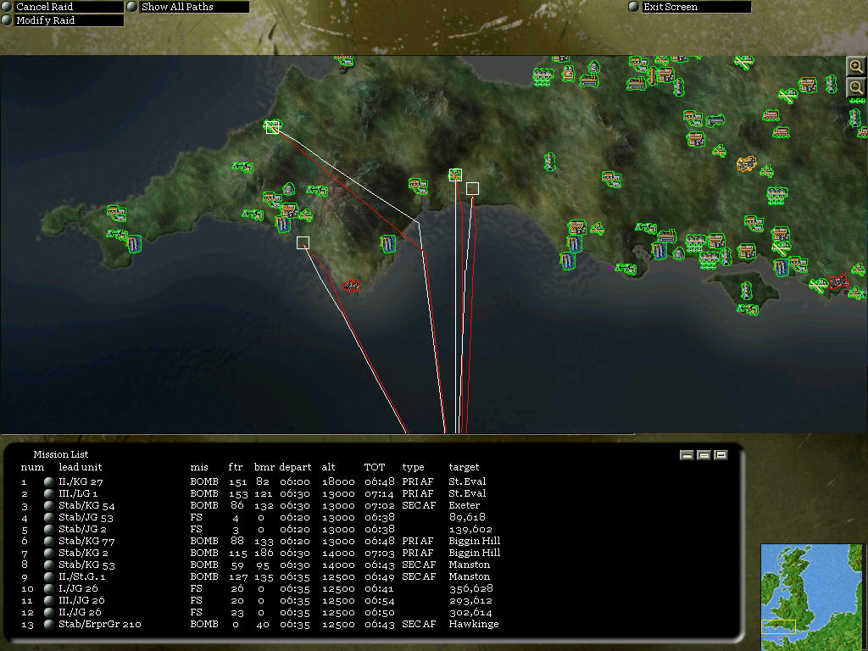Zoom in the map with magnifier plus

pyautogui.click(x=856, y=66)
